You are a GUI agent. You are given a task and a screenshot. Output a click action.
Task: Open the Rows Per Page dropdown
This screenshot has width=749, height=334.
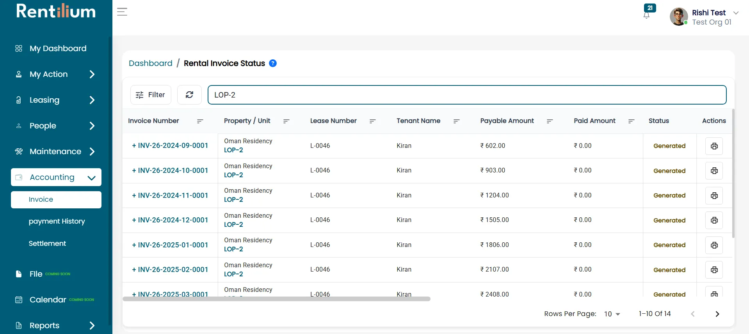click(612, 314)
